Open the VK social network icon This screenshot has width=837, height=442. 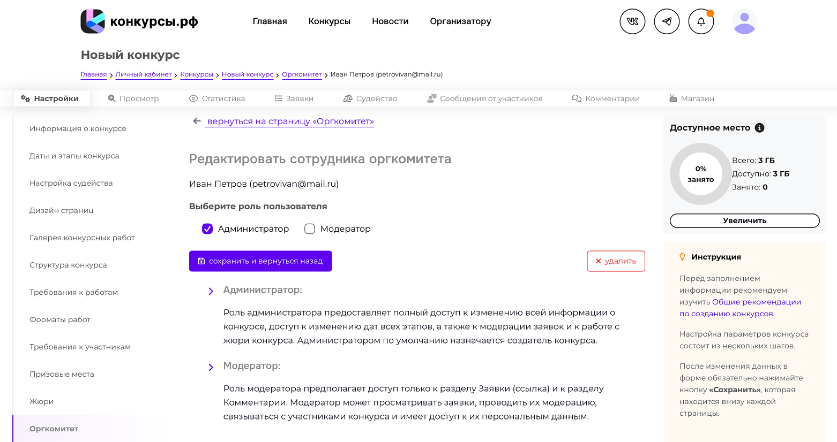click(632, 21)
